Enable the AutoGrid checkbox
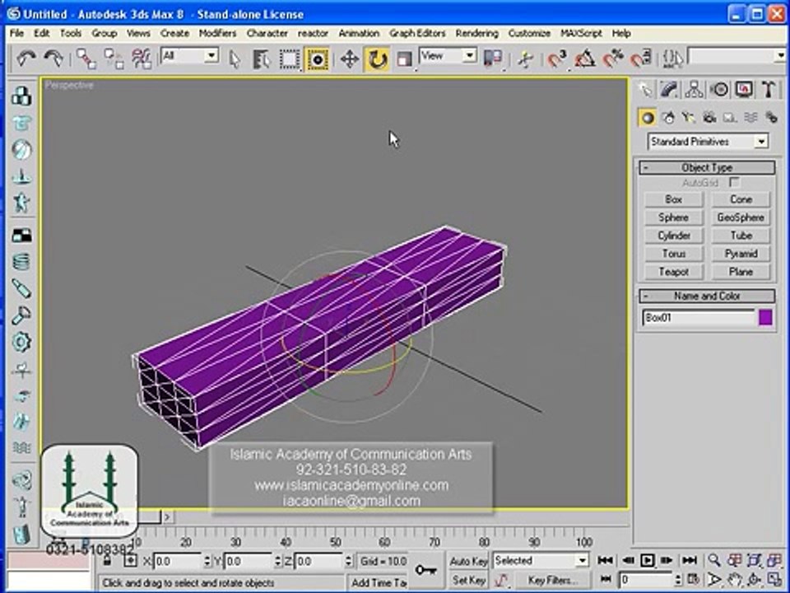 pos(734,182)
